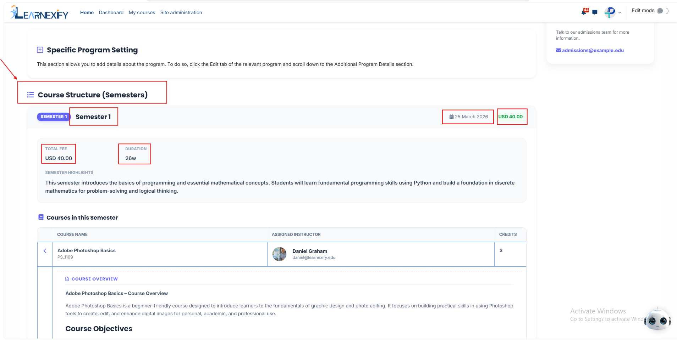Click the Specific Program Setting heading

tap(92, 50)
